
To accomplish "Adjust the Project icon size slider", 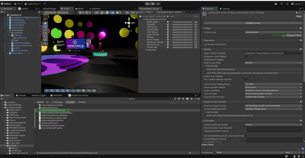I will click(191, 153).
